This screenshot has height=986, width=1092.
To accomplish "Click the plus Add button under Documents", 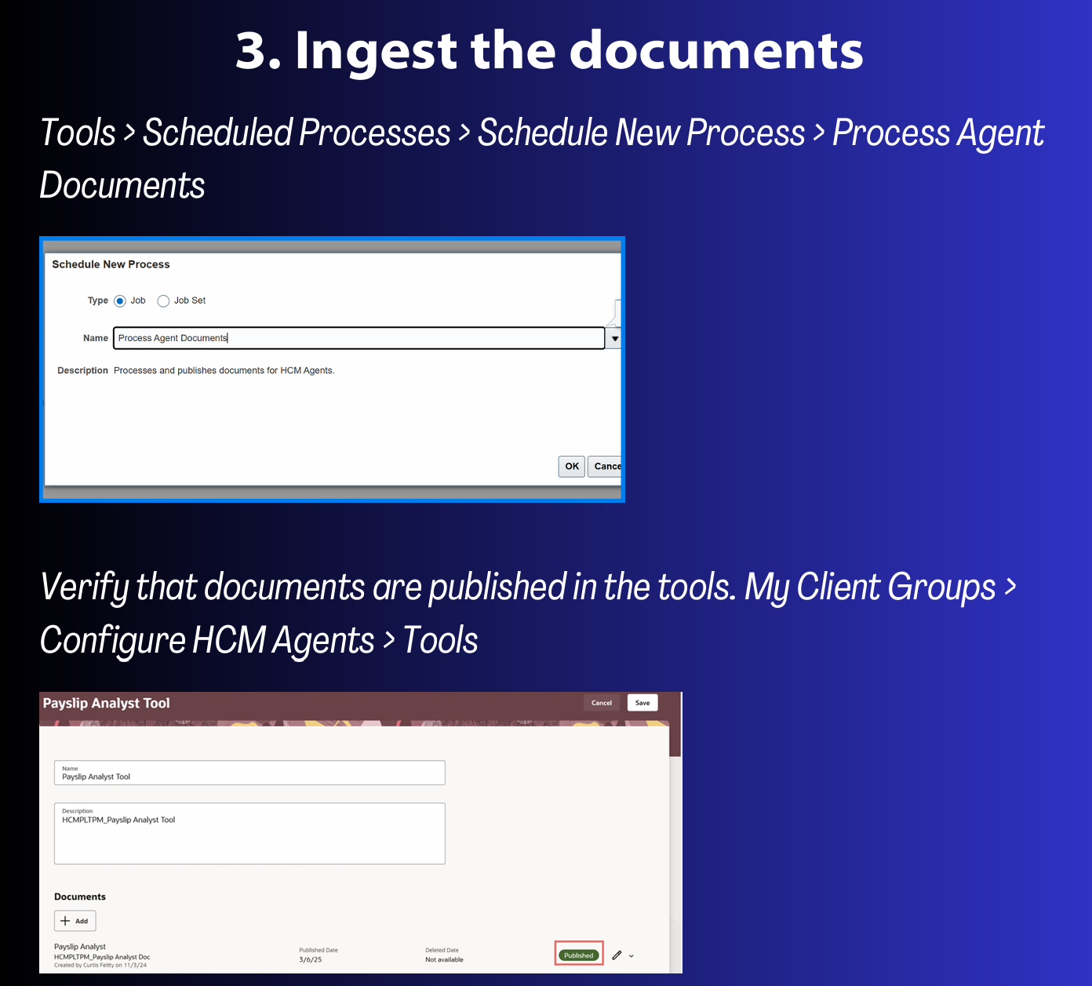I will point(75,921).
